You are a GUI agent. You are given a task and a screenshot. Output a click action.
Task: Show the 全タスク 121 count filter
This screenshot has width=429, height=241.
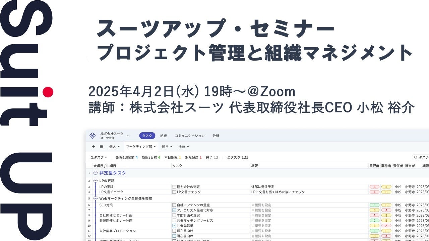point(238,157)
